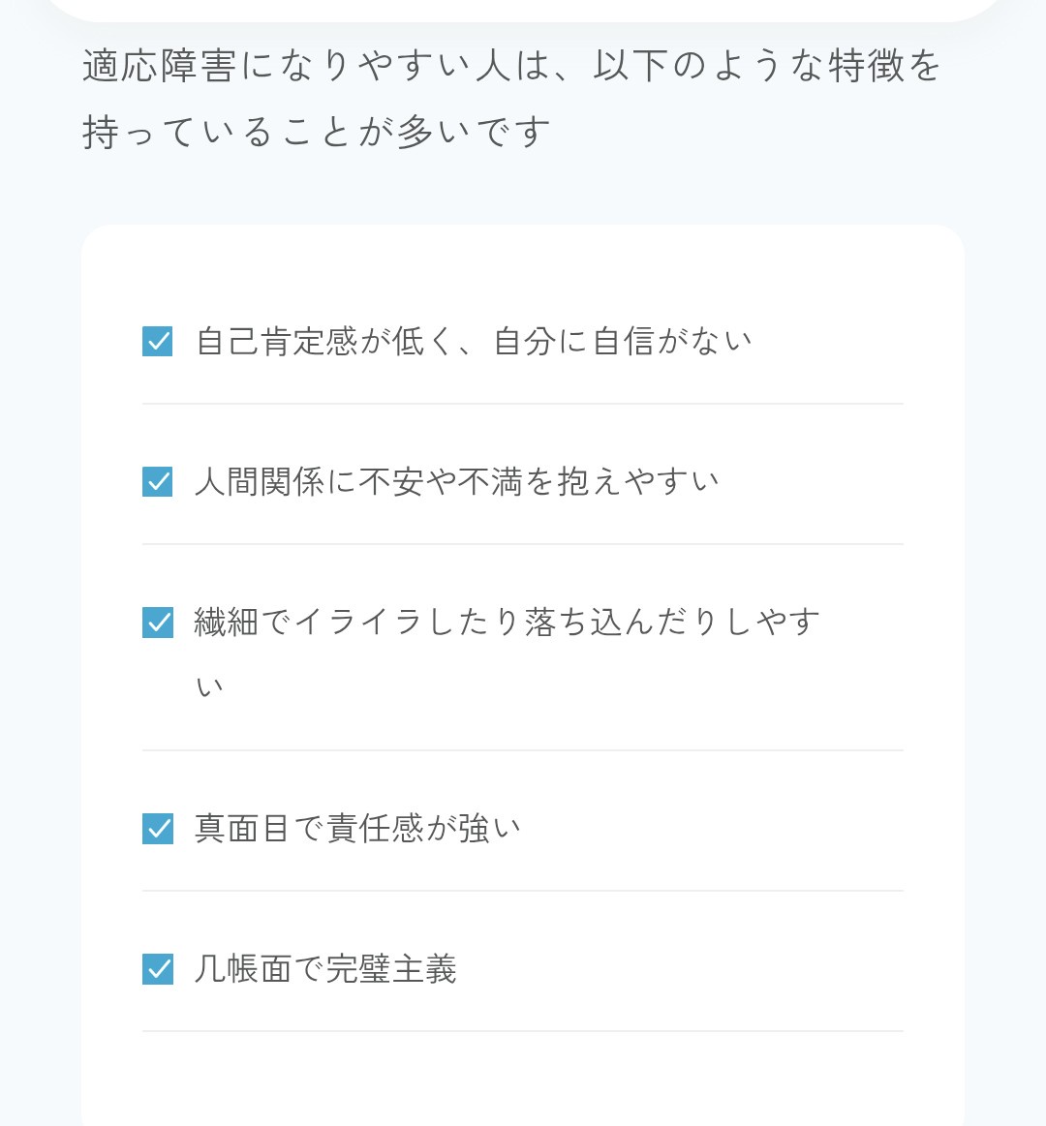The image size is (1046, 1126).
Task: Click the 几帳面で完璧主義 label
Action: [325, 969]
